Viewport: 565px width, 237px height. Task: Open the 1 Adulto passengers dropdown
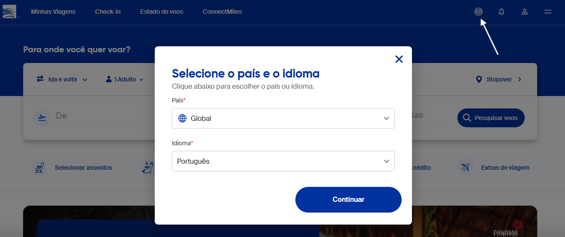tap(124, 79)
